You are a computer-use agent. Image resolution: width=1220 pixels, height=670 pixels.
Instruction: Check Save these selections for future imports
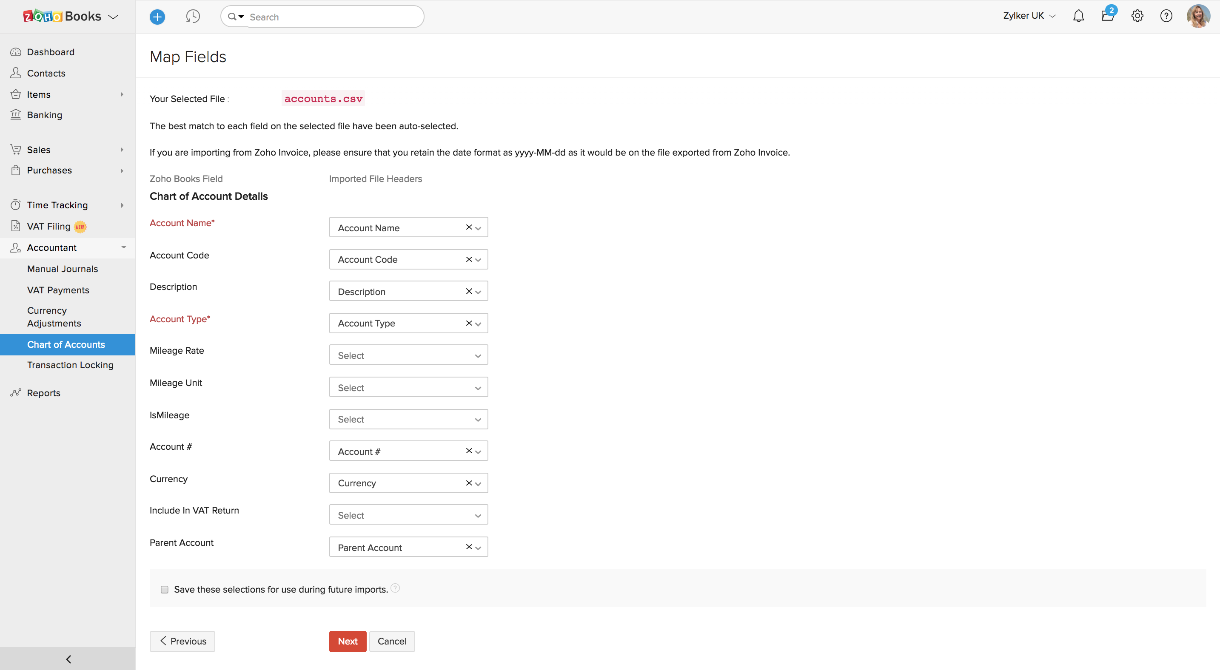tap(164, 589)
